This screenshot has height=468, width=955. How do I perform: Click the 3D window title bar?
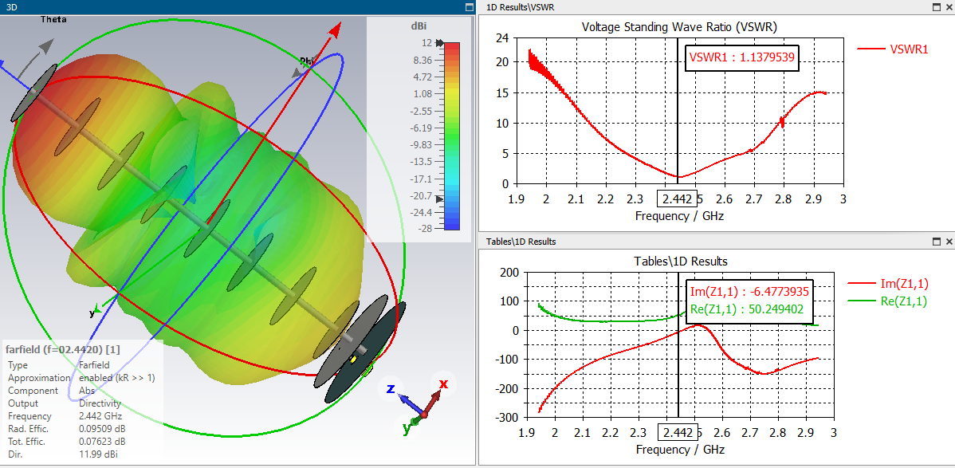(x=238, y=7)
